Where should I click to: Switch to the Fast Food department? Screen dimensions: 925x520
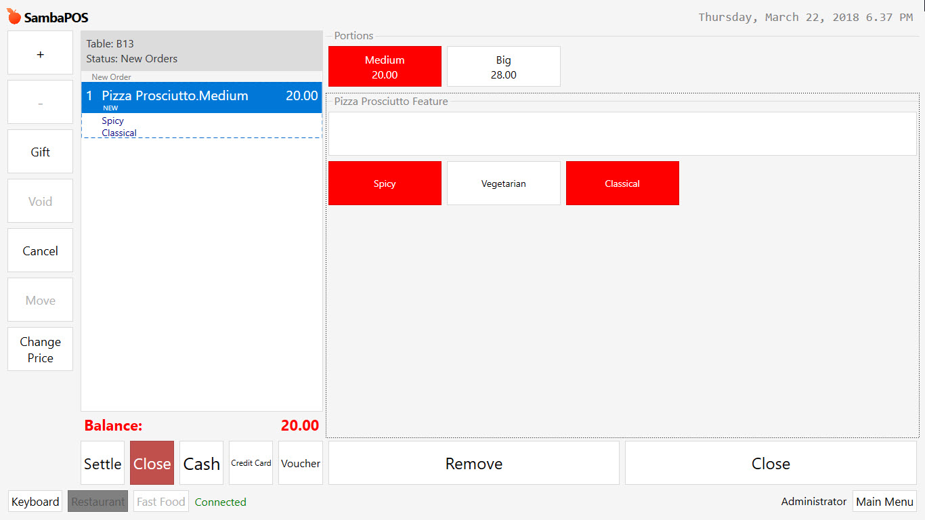coord(160,501)
